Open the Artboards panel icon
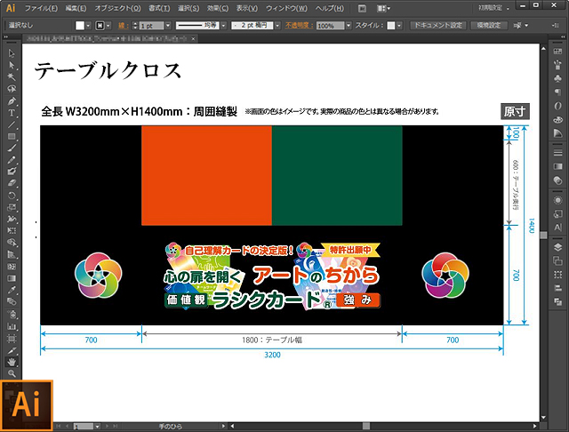 coord(557,260)
